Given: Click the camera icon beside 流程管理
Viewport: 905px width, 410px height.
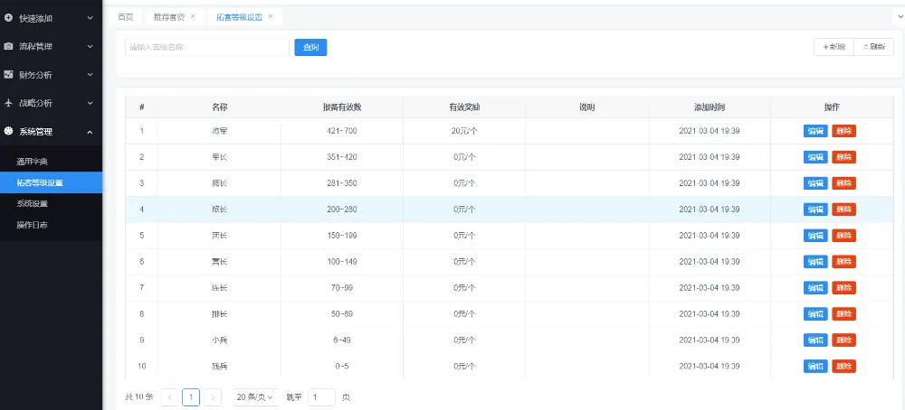Looking at the screenshot, I should tap(9, 46).
